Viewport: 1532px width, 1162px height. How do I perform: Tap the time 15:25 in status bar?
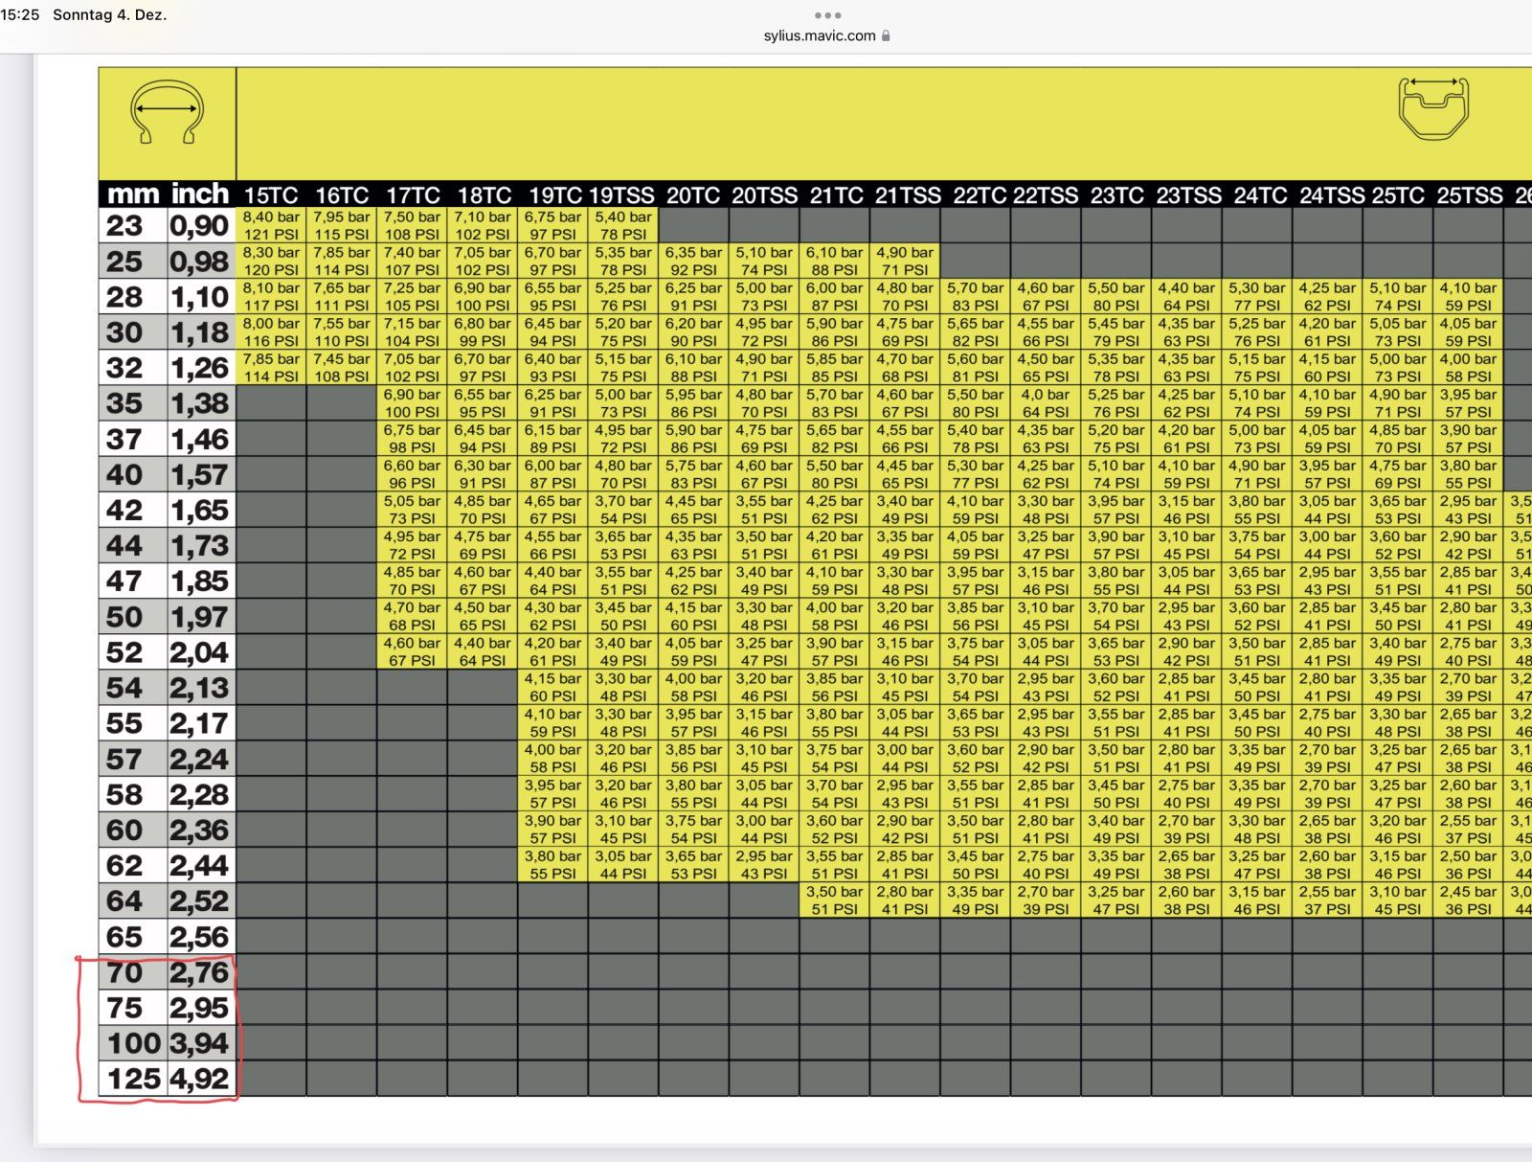(x=20, y=14)
